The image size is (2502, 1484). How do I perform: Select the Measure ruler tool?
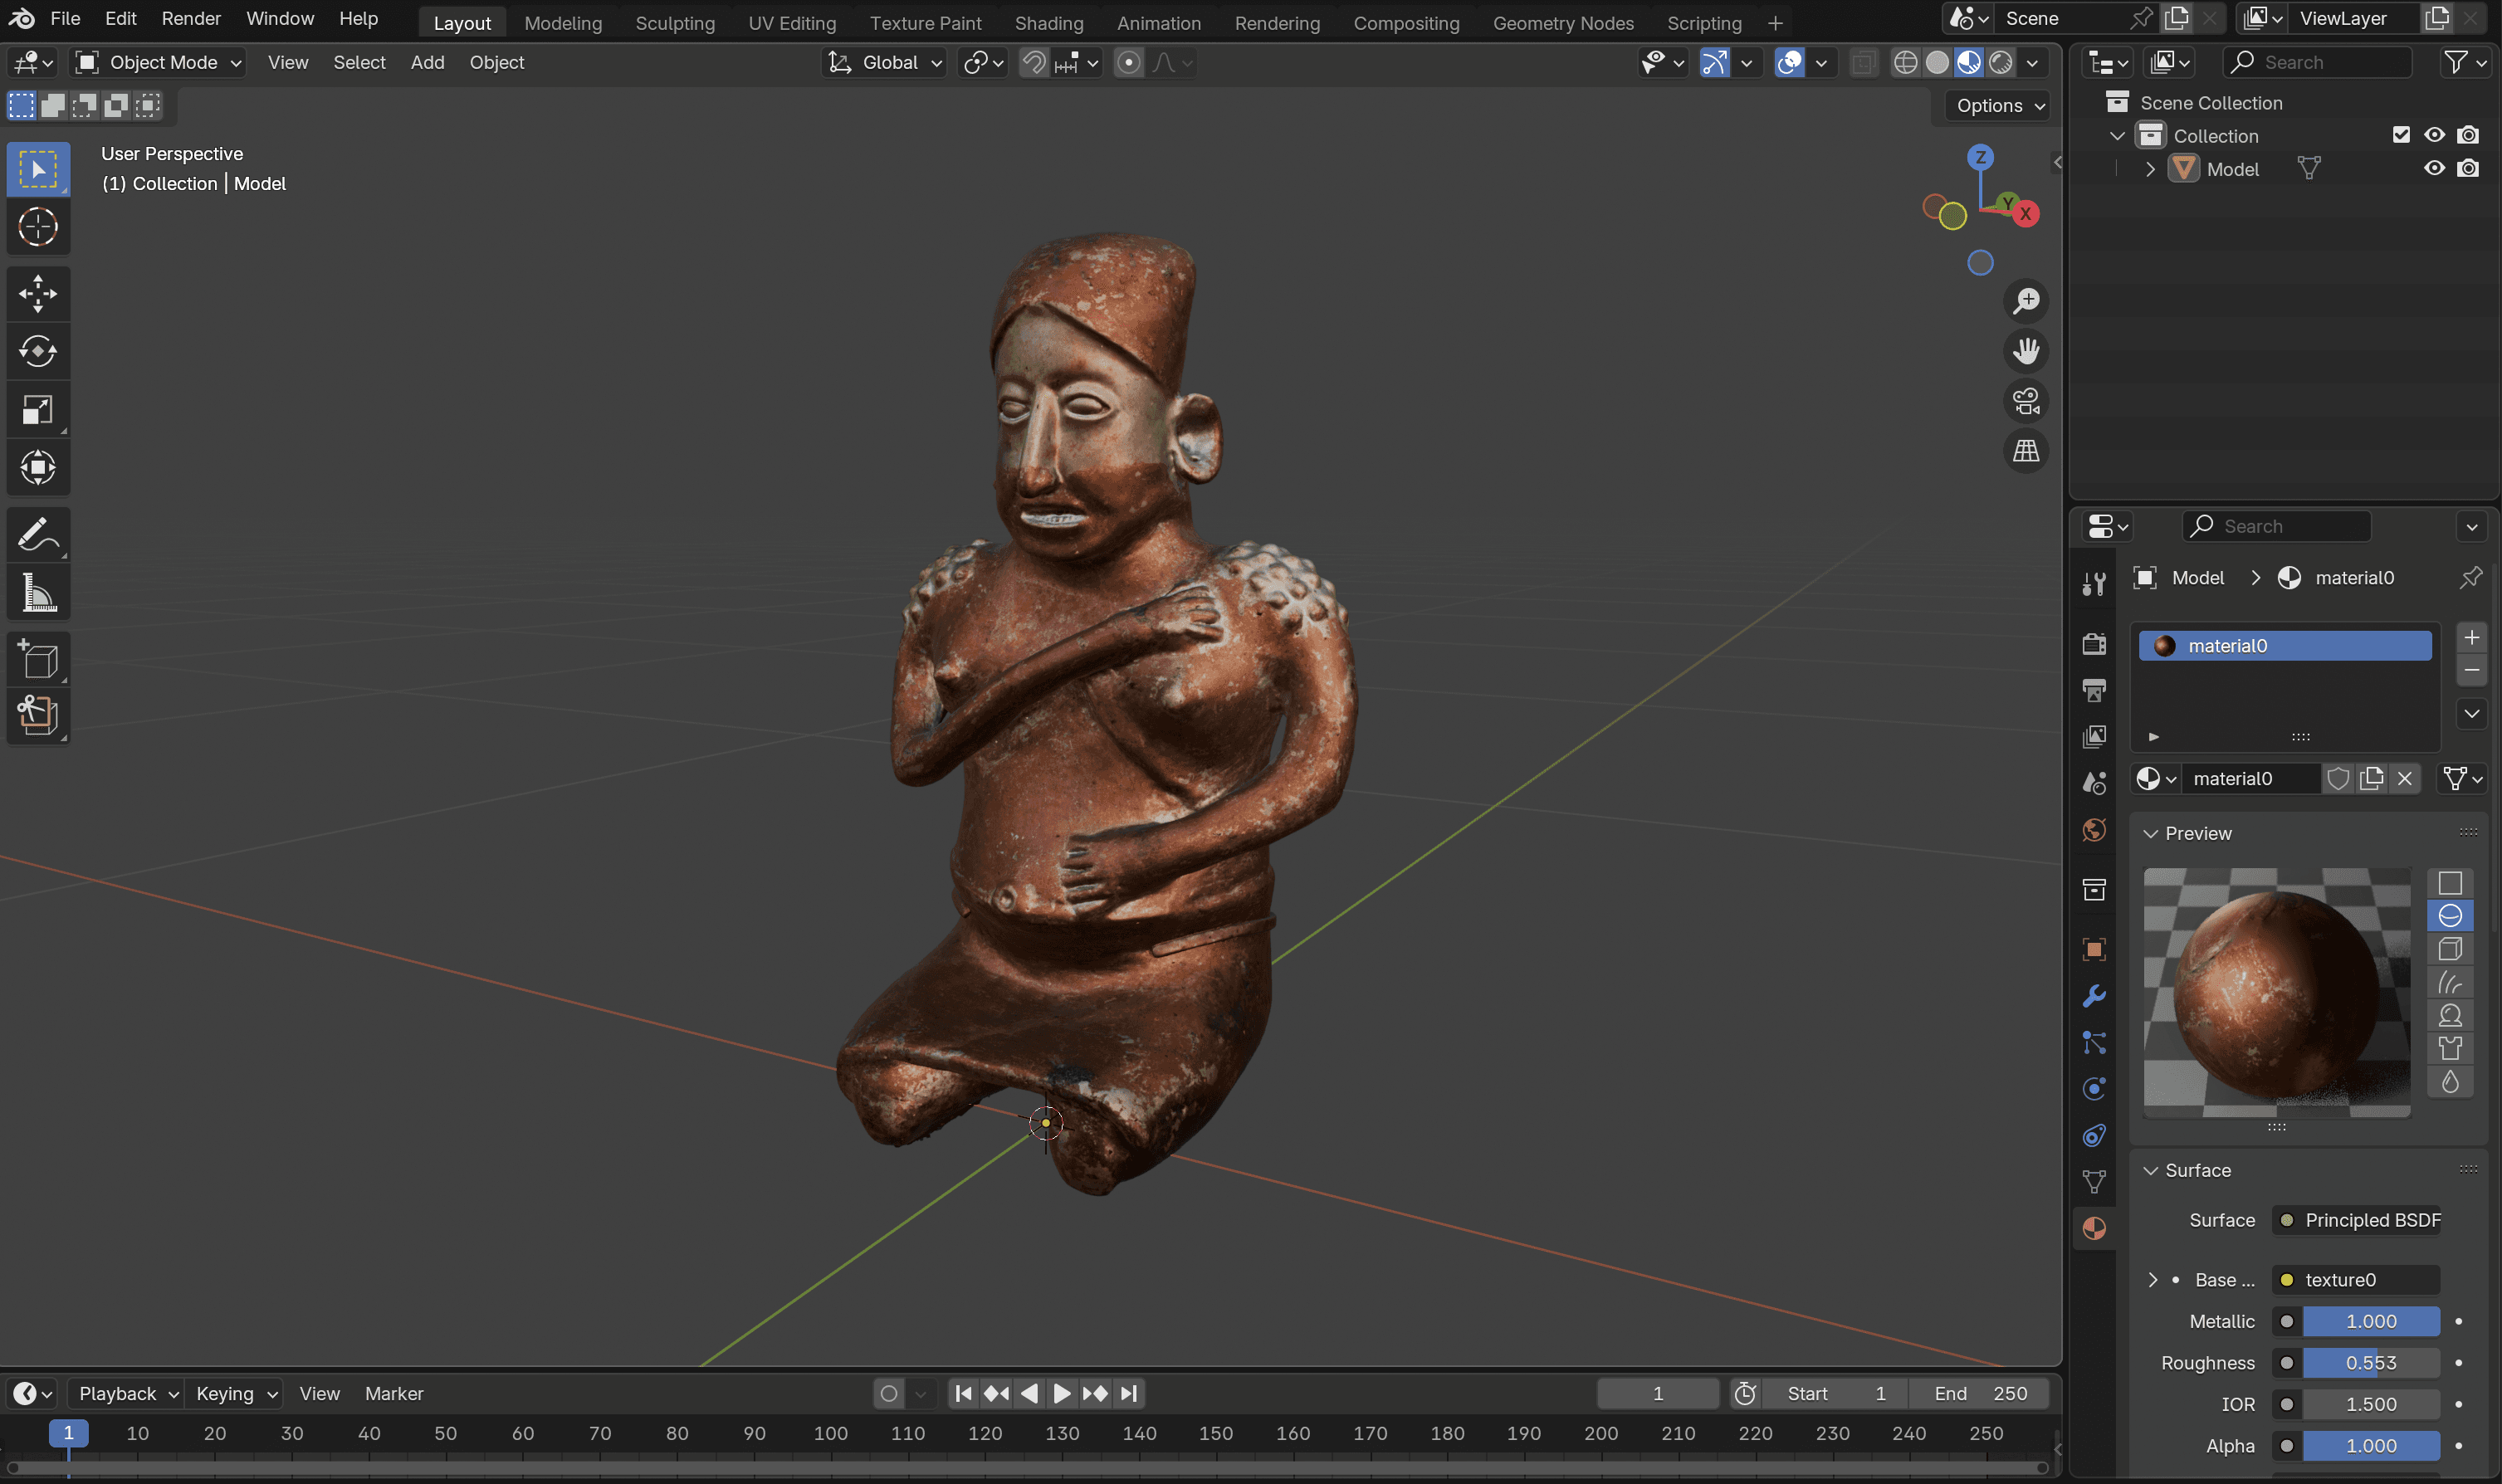(x=38, y=593)
